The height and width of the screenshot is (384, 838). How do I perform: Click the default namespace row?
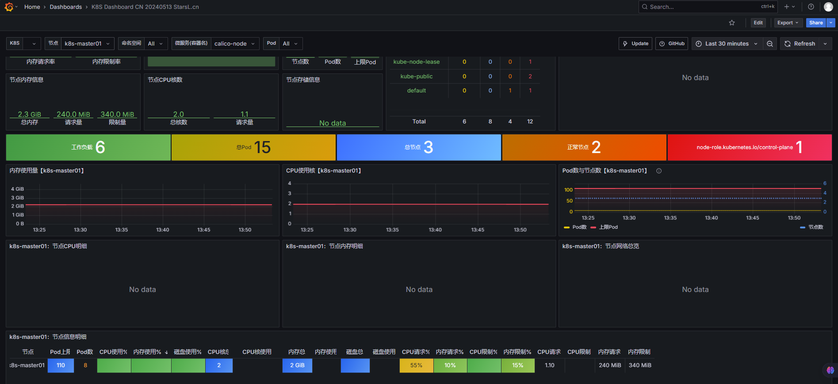465,90
